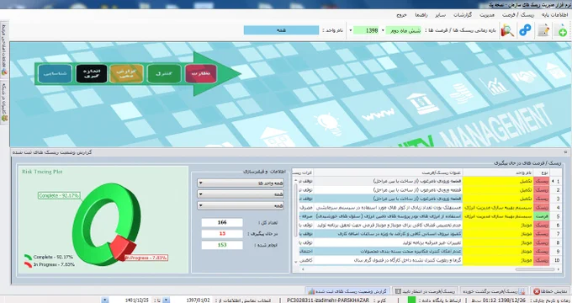Click the total count field showing 166
572x303 pixels.
click(x=222, y=222)
